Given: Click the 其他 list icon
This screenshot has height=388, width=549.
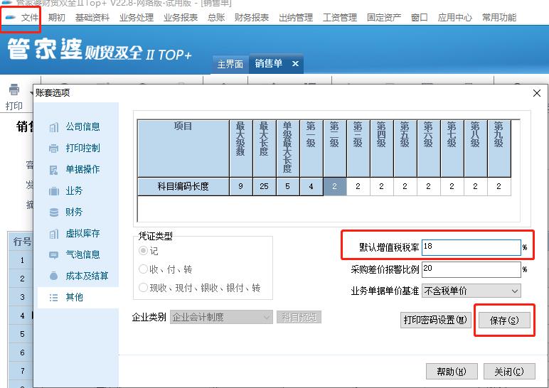Looking at the screenshot, I should pyautogui.click(x=53, y=298).
